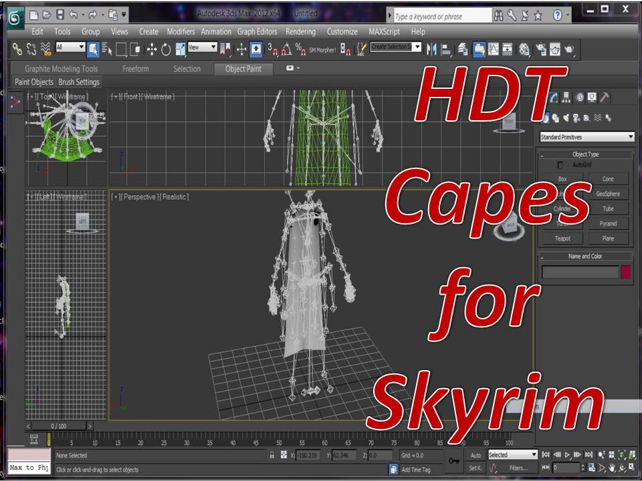This screenshot has height=481, width=642.
Task: Toggle the Auto key mode
Action: [x=475, y=455]
